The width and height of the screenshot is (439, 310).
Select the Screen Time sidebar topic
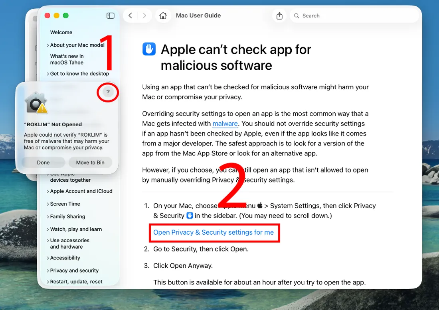pyautogui.click(x=65, y=204)
